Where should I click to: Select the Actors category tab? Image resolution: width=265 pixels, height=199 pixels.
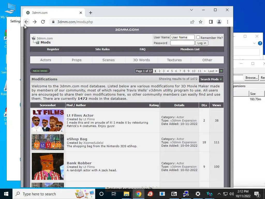pos(46,60)
